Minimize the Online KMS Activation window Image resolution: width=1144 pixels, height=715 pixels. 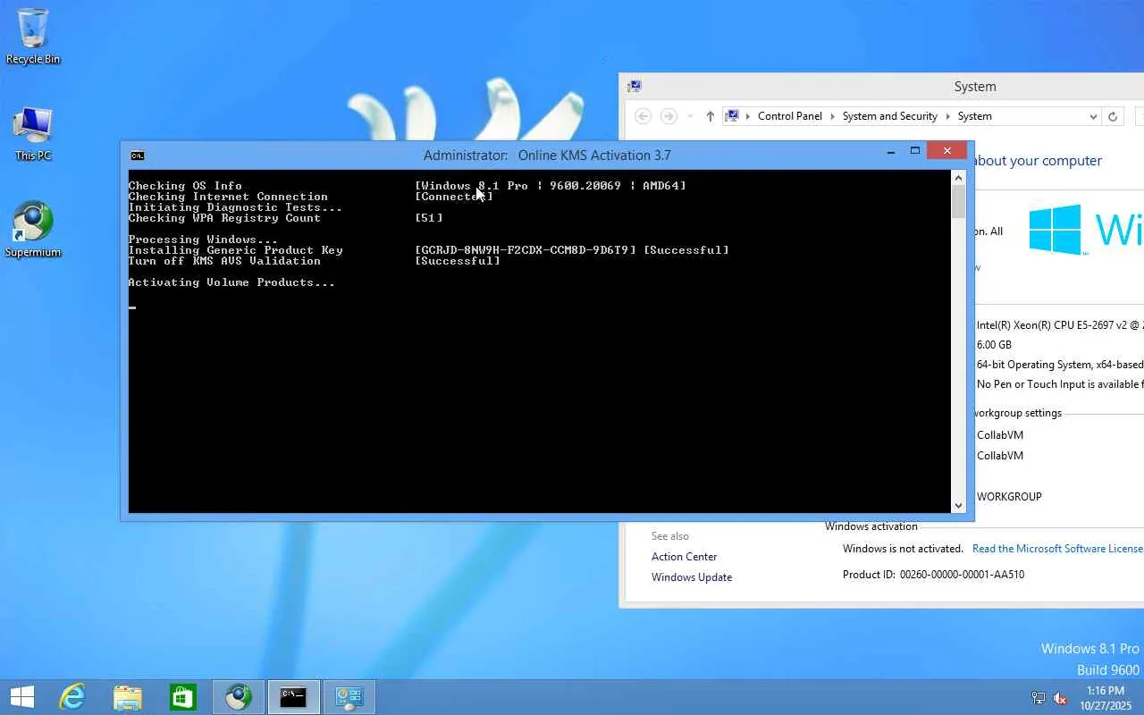pos(891,151)
